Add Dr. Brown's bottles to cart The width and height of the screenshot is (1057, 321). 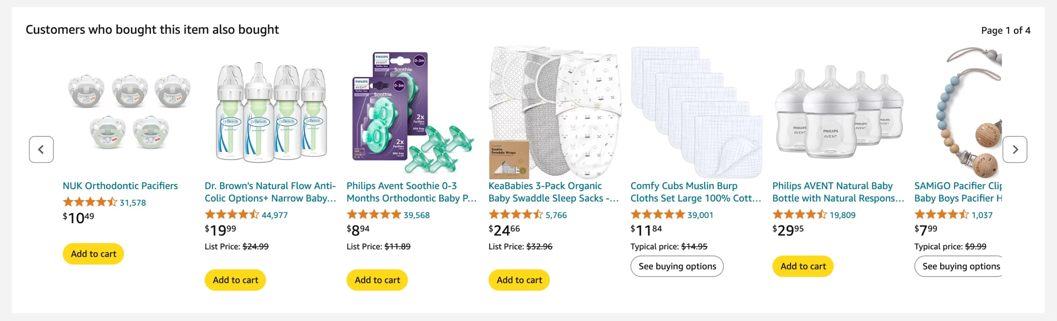tap(235, 280)
